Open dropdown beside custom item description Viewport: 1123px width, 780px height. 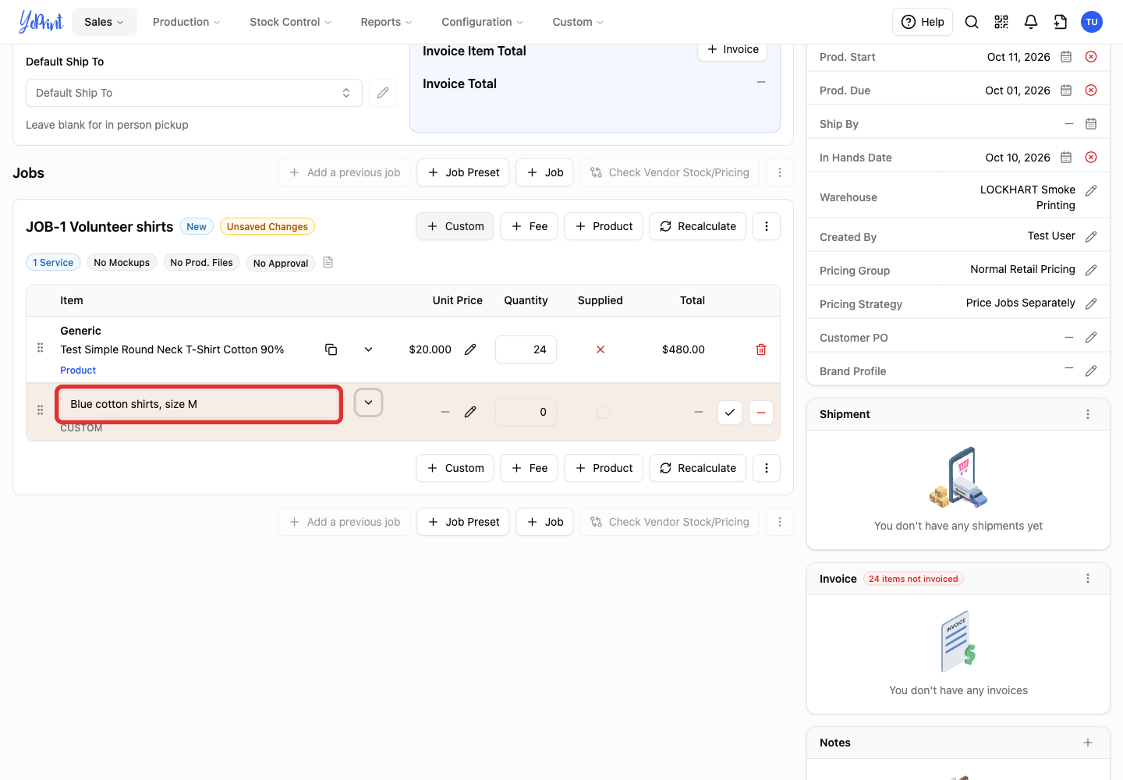tap(368, 402)
